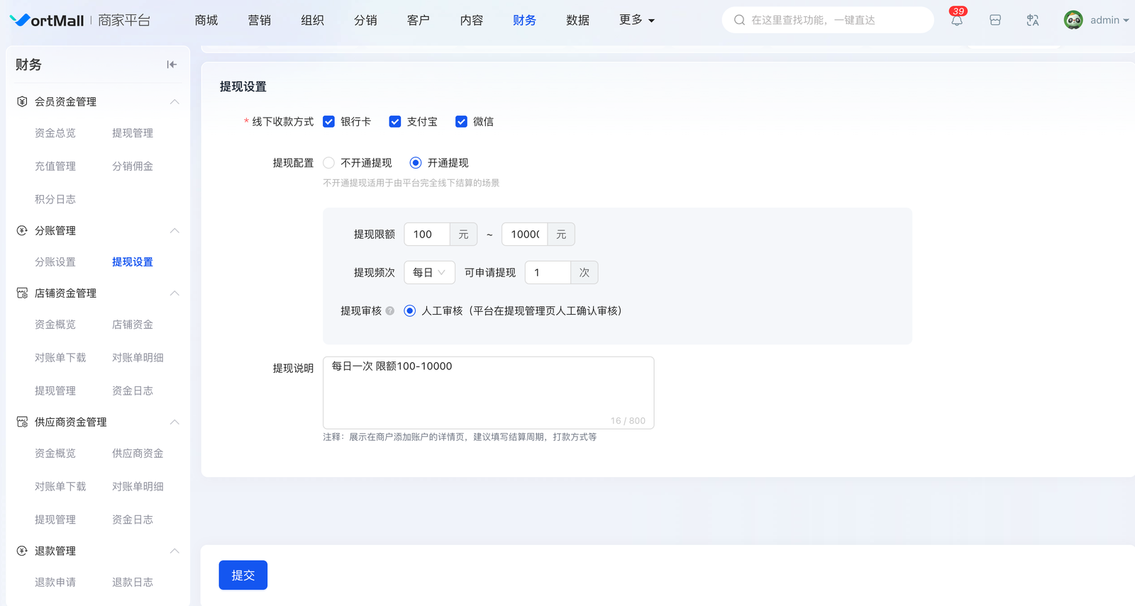Viewport: 1135px width, 606px height.
Task: Click the search magnifier icon
Action: [739, 20]
